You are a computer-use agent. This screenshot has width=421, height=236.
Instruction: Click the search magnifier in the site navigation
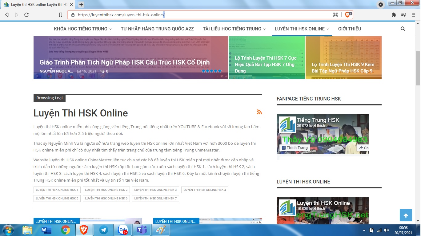point(403,29)
